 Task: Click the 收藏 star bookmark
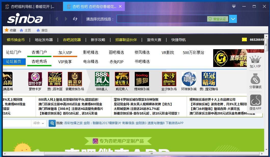(10, 30)
